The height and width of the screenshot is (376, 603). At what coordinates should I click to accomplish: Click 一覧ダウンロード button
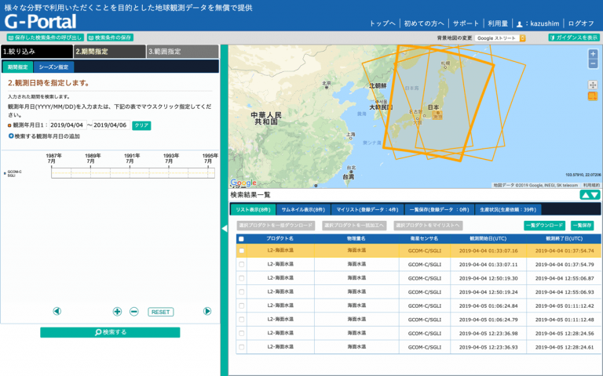tap(545, 226)
